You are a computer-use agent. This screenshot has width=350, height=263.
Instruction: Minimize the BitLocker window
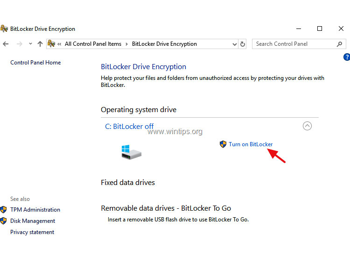coord(299,28)
